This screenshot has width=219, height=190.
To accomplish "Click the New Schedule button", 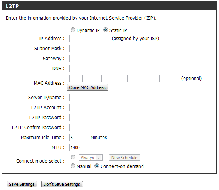I will tap(125, 158).
